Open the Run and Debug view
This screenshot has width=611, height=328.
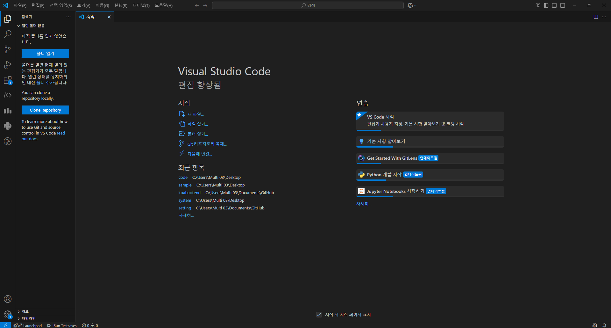[x=8, y=65]
